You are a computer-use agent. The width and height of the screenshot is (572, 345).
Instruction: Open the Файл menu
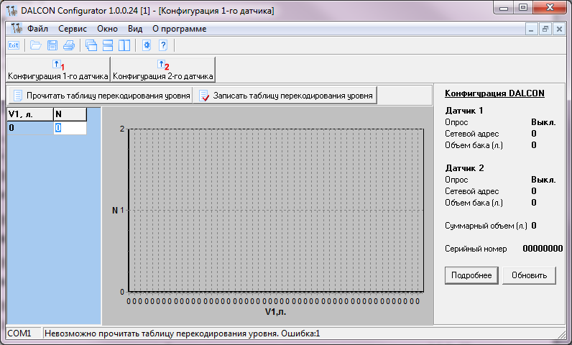coord(37,29)
